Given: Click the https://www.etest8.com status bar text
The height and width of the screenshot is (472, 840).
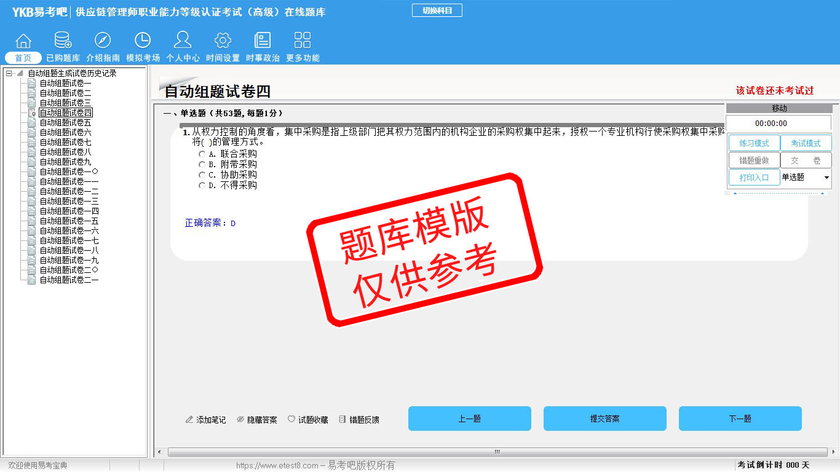Looking at the screenshot, I should coord(277,465).
